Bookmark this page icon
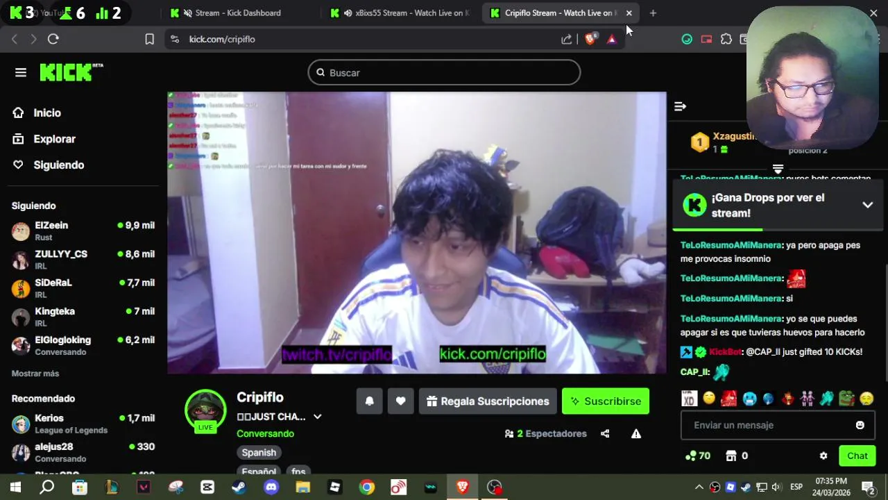888x500 pixels. 149,39
